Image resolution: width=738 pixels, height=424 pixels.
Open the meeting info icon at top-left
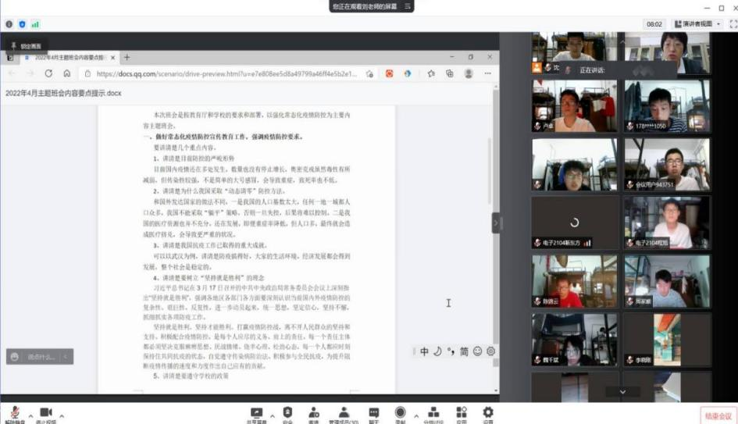click(9, 24)
